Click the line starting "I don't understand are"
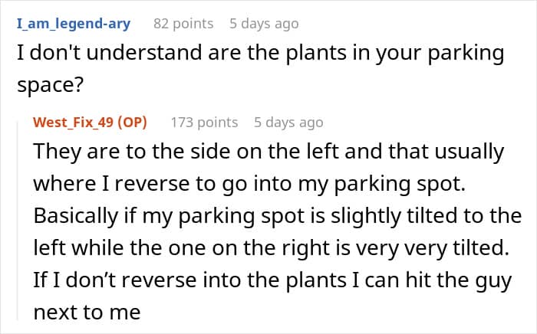The width and height of the screenshot is (537, 334). [260, 54]
